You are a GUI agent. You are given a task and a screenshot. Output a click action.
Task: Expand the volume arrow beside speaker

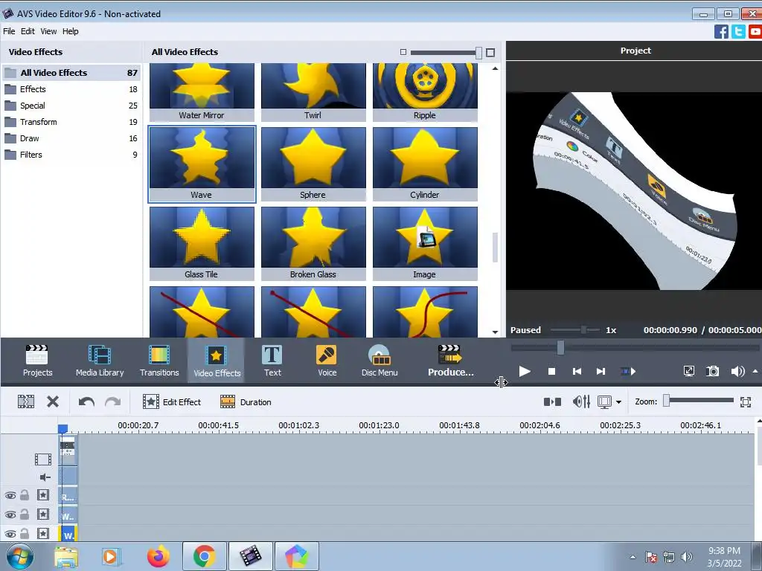(x=755, y=371)
